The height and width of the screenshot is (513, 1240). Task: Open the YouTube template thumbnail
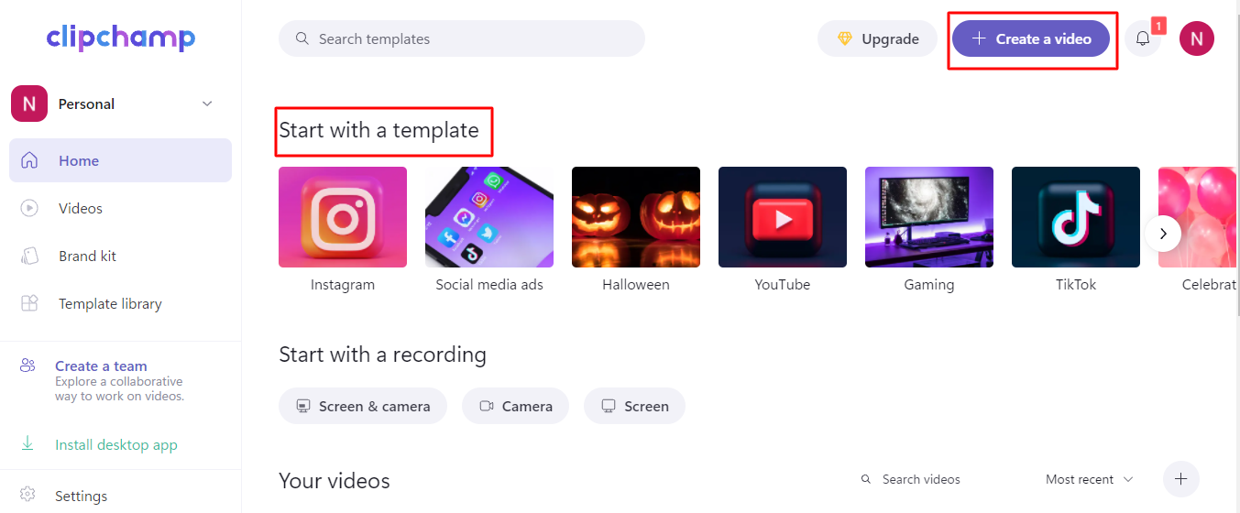pos(783,217)
